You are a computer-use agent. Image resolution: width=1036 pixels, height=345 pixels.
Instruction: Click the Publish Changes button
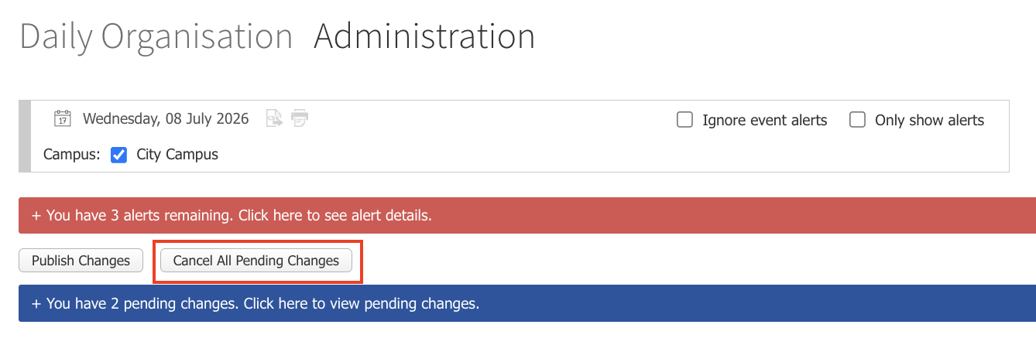pyautogui.click(x=81, y=261)
